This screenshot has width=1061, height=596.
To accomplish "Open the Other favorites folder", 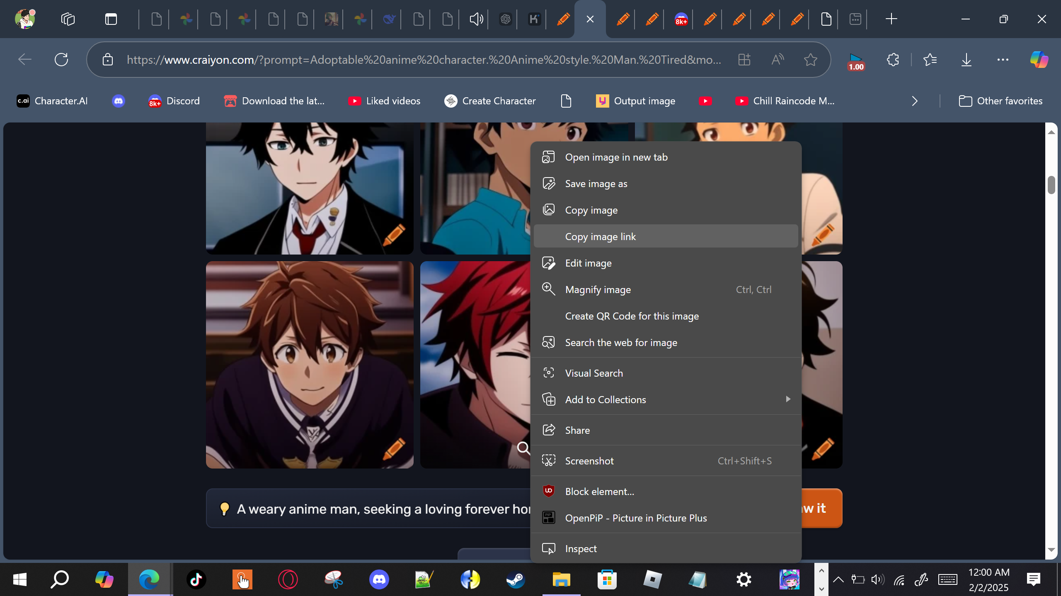I will pyautogui.click(x=1000, y=101).
